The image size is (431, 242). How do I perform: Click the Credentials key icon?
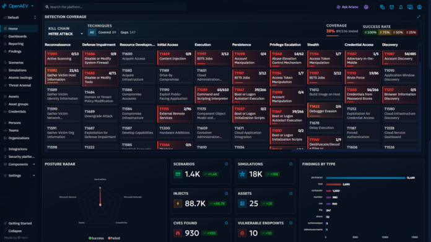(5, 112)
